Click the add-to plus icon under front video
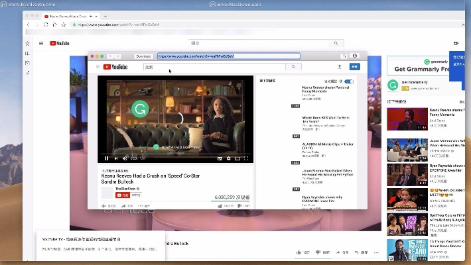 pyautogui.click(x=103, y=206)
